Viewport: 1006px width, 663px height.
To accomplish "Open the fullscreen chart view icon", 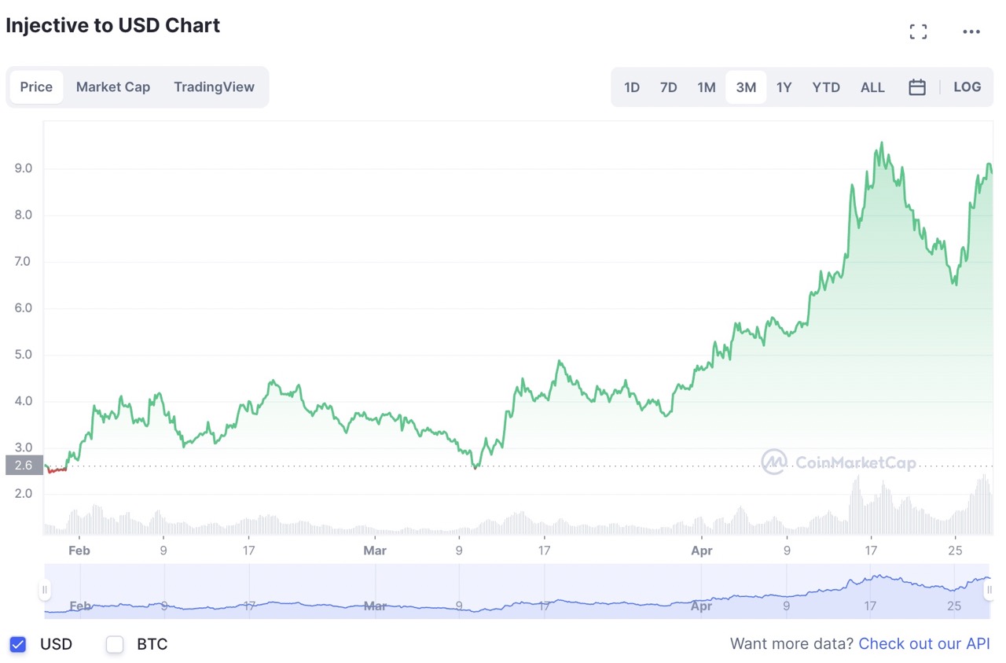I will [918, 31].
